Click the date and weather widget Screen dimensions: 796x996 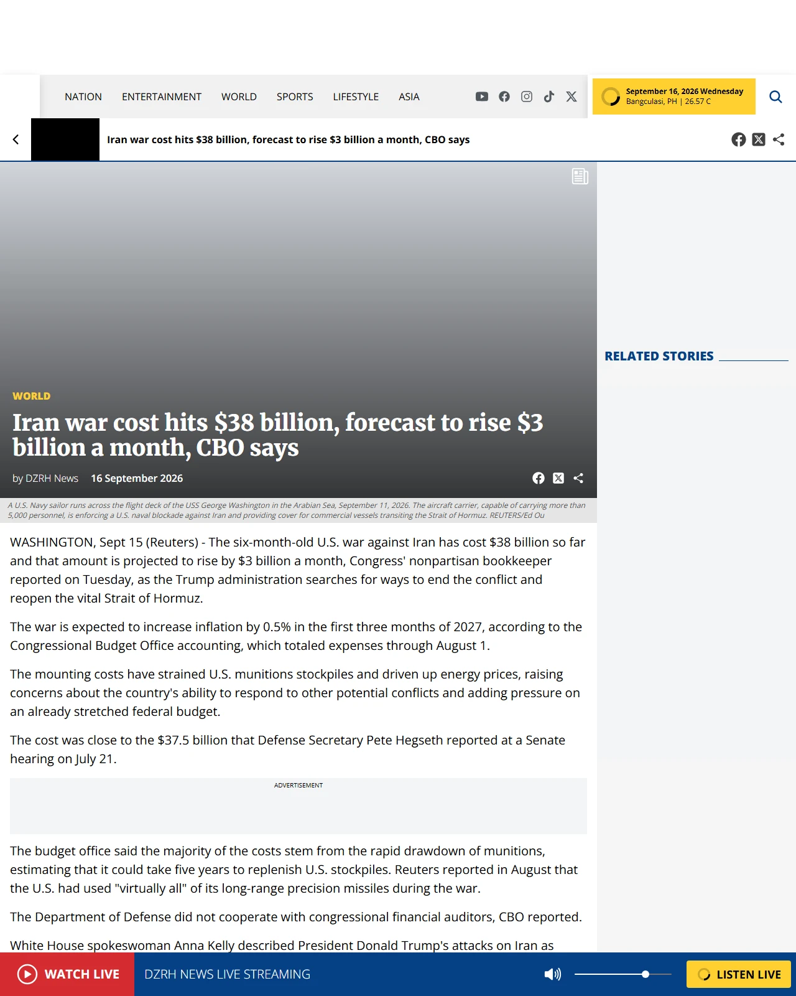coord(674,96)
